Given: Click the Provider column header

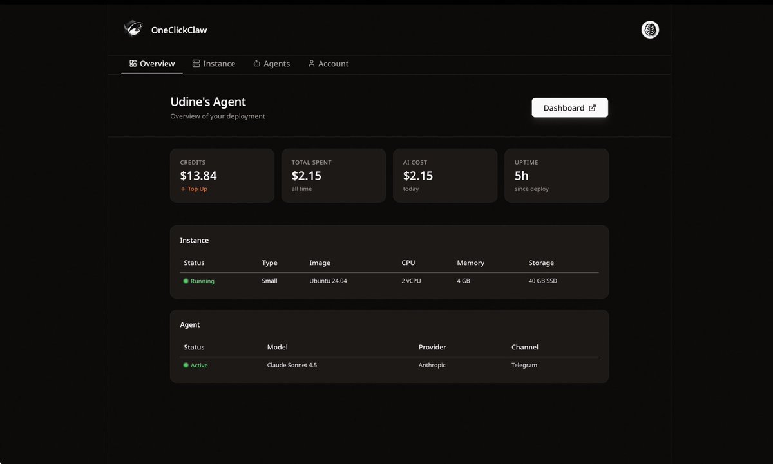Looking at the screenshot, I should tap(433, 348).
